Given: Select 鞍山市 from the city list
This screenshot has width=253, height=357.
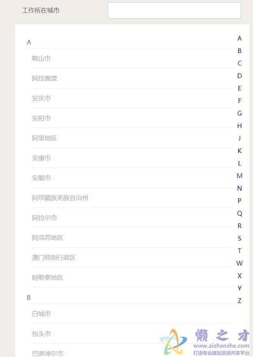Looking at the screenshot, I should [132, 58].
